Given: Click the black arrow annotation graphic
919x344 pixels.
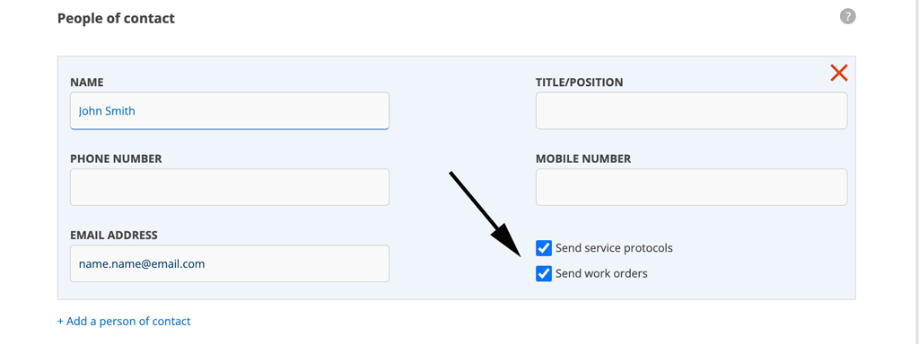Looking at the screenshot, I should point(485,213).
